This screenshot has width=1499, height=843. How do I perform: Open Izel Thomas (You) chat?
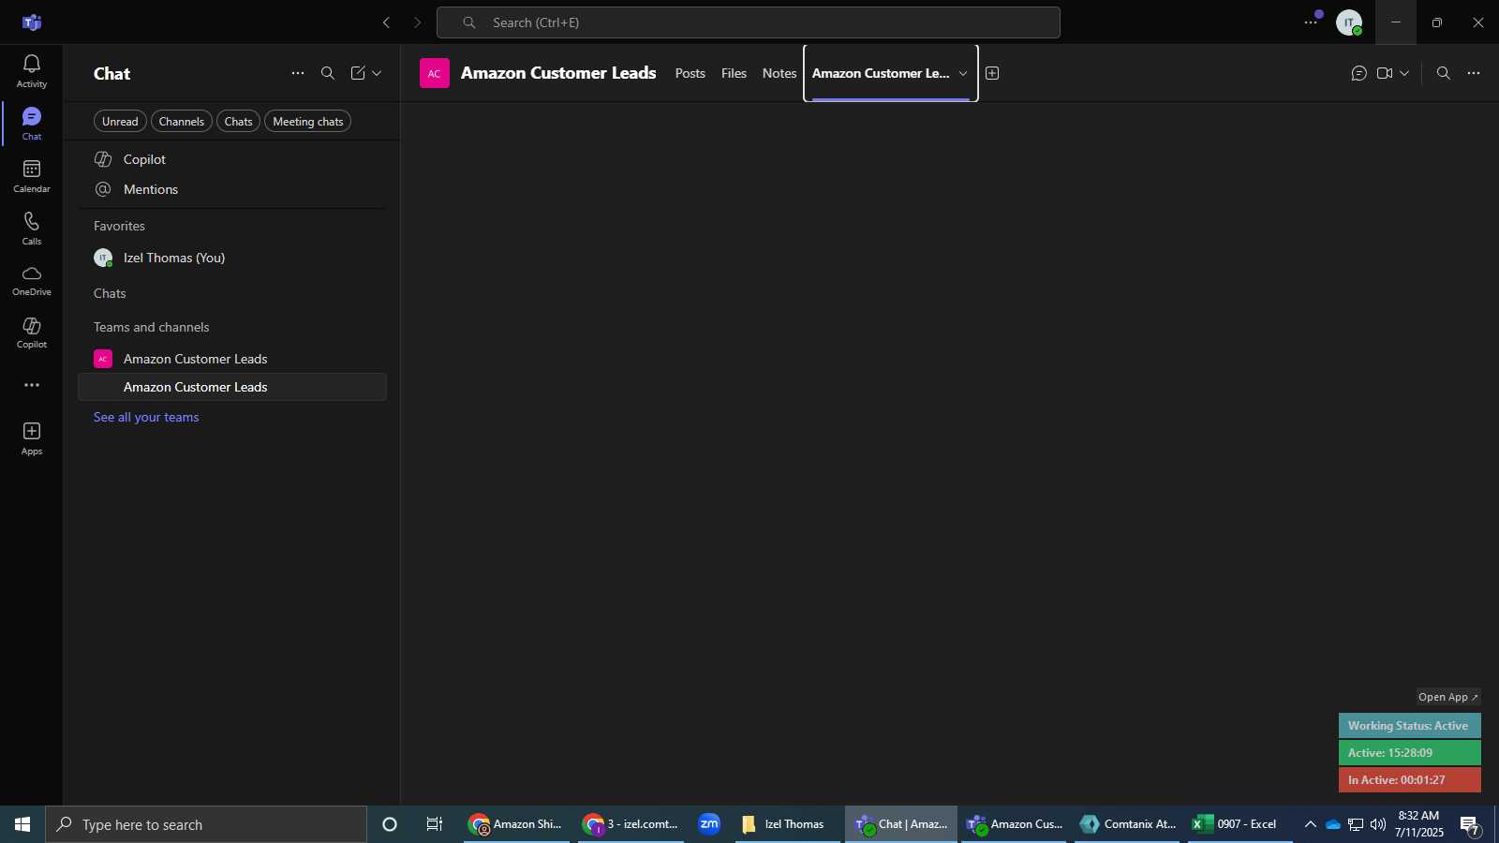[x=232, y=258]
